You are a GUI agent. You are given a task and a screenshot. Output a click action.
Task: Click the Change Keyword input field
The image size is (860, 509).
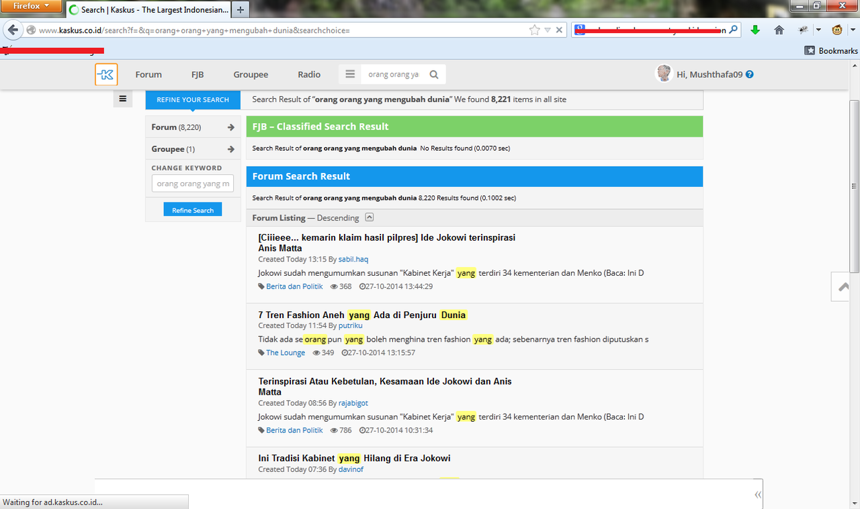click(x=193, y=184)
